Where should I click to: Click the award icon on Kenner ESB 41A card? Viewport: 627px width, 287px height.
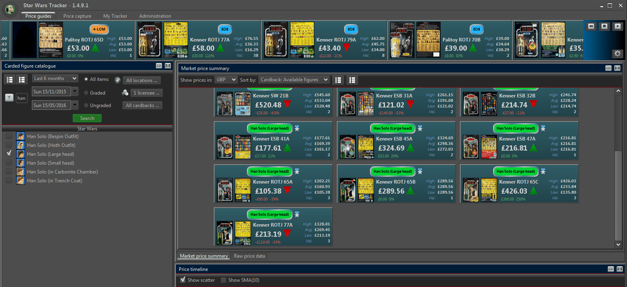297,128
